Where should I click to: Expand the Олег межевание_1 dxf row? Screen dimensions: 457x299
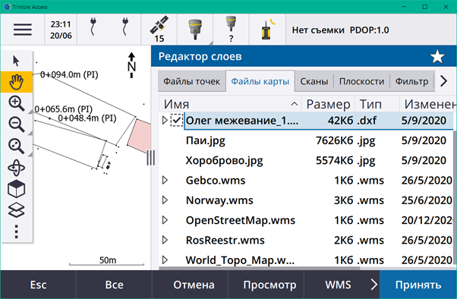click(165, 120)
